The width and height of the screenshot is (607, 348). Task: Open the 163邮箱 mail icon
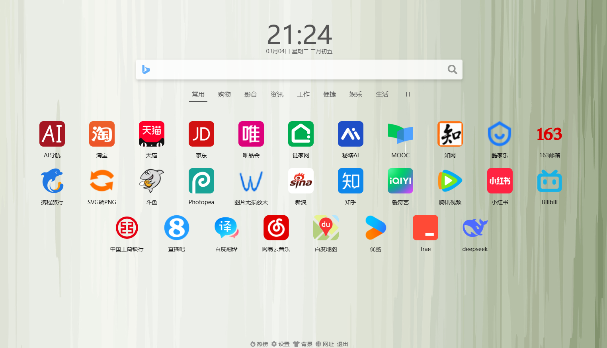(x=550, y=134)
